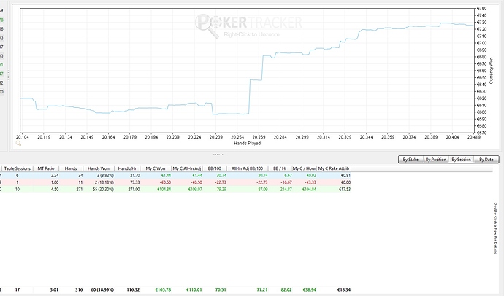504x296 pixels.
Task: Click MT Ratio value 2.24
Action: point(55,176)
